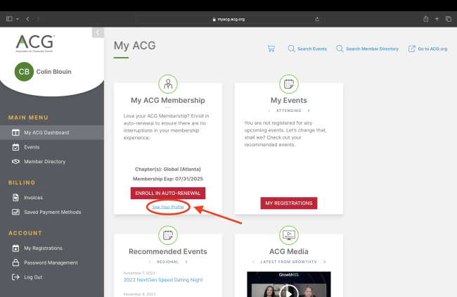Click the Recommended Events calendar icon
This screenshot has width=457, height=297.
[168, 235]
